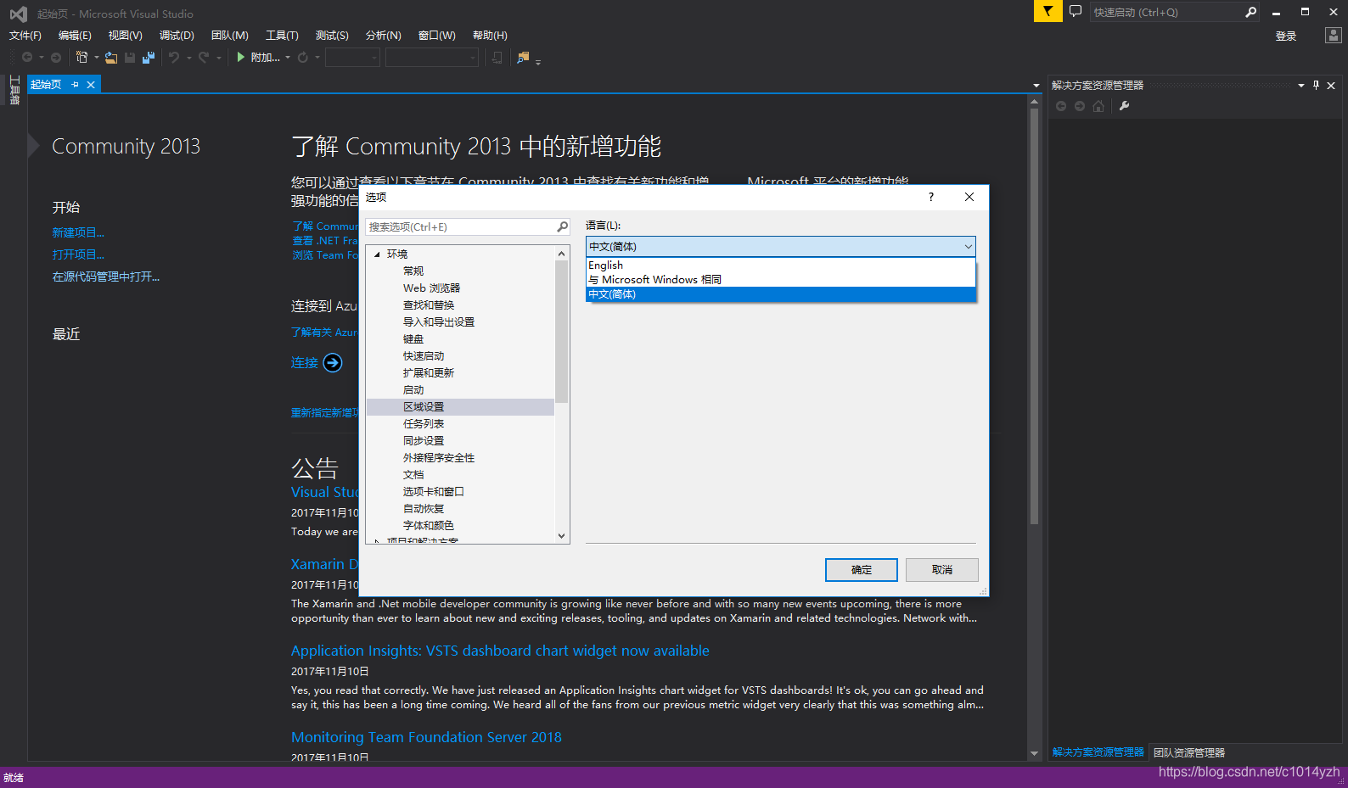Switch to 解决方案资源管理器 bottom tab
Screen dimensions: 1348x788
click(1098, 752)
